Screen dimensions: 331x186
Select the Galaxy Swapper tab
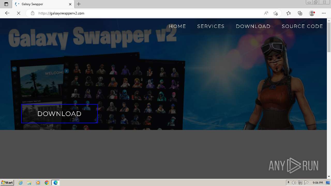tap(43, 4)
